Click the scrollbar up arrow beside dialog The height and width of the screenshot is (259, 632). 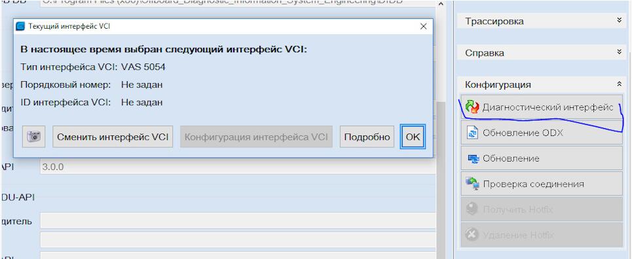coord(441,4)
